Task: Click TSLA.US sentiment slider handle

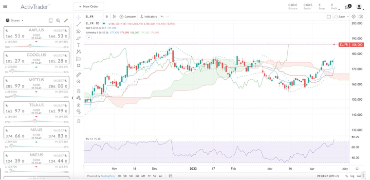Action: click(x=35, y=121)
